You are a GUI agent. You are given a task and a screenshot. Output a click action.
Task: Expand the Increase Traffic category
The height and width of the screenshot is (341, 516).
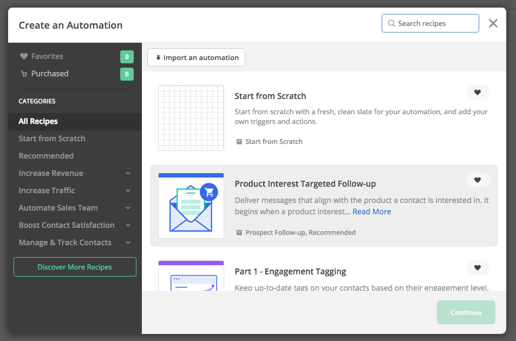click(x=128, y=191)
